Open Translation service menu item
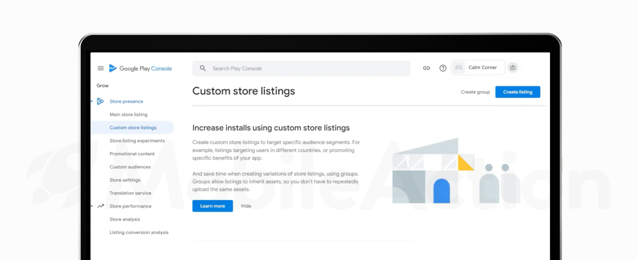This screenshot has height=260, width=637. pos(130,193)
